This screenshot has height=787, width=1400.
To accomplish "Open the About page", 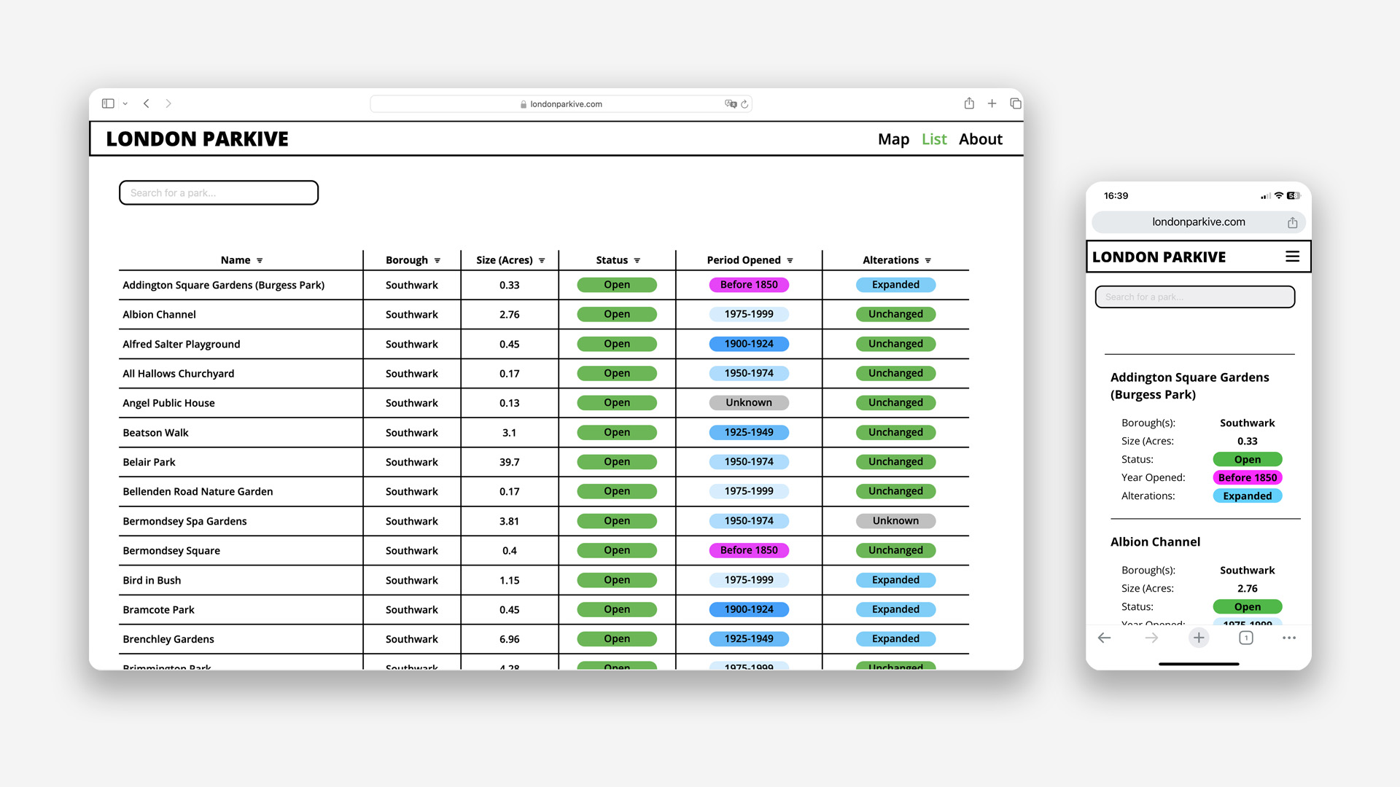I will [980, 139].
